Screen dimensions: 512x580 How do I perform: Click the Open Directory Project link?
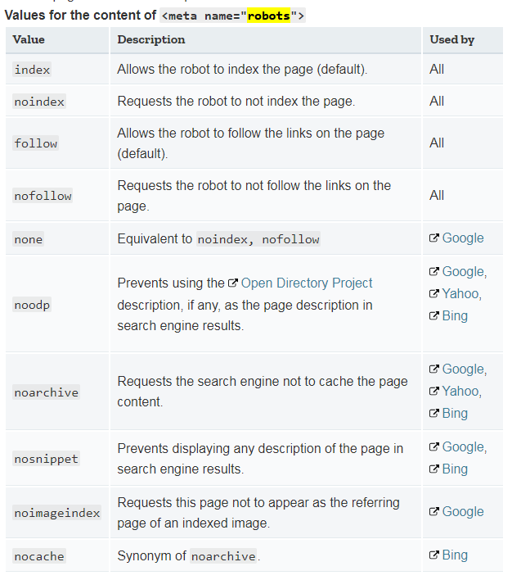click(x=306, y=283)
